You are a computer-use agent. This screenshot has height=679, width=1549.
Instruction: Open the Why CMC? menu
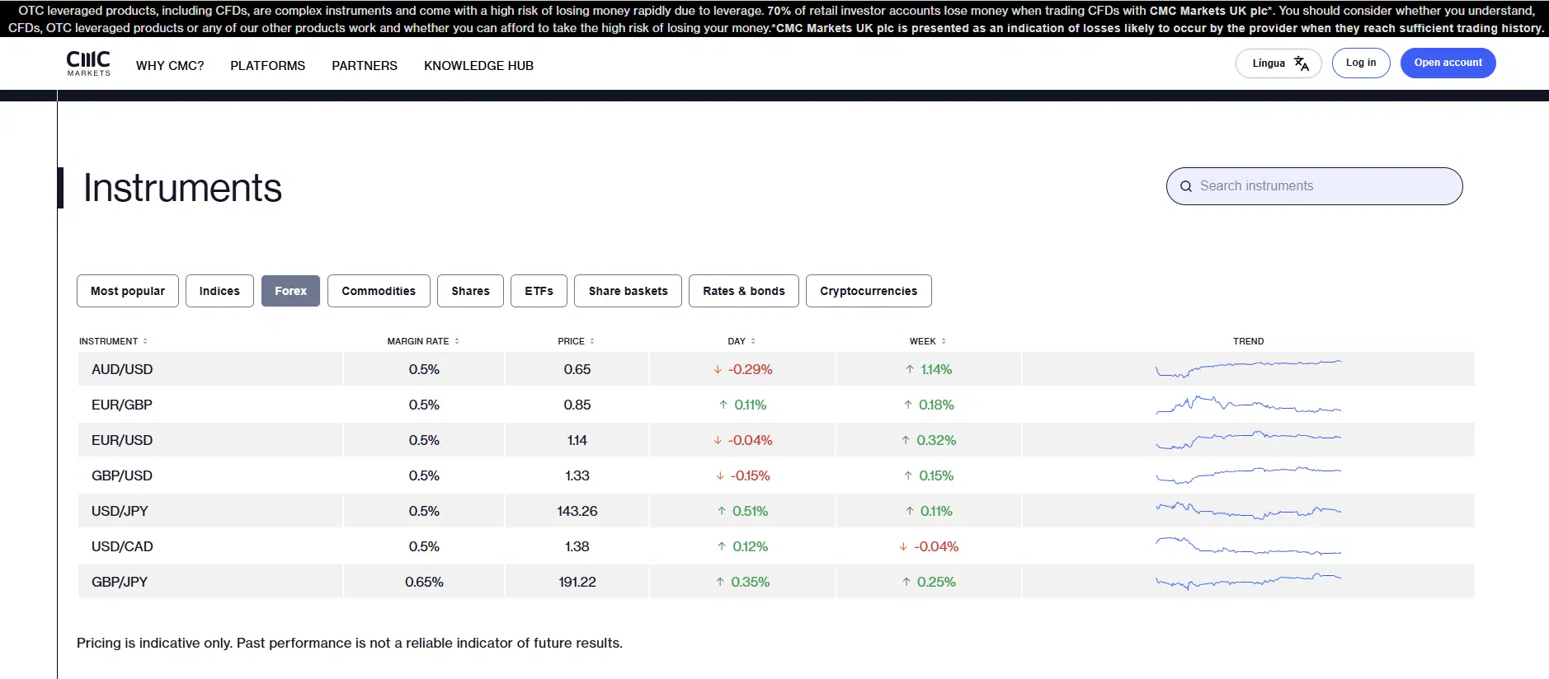click(x=170, y=66)
